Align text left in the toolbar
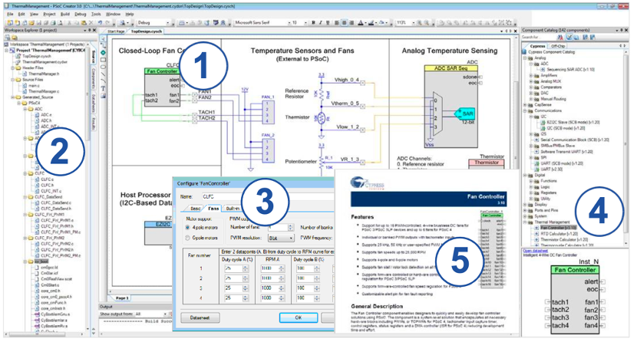 (x=337, y=23)
